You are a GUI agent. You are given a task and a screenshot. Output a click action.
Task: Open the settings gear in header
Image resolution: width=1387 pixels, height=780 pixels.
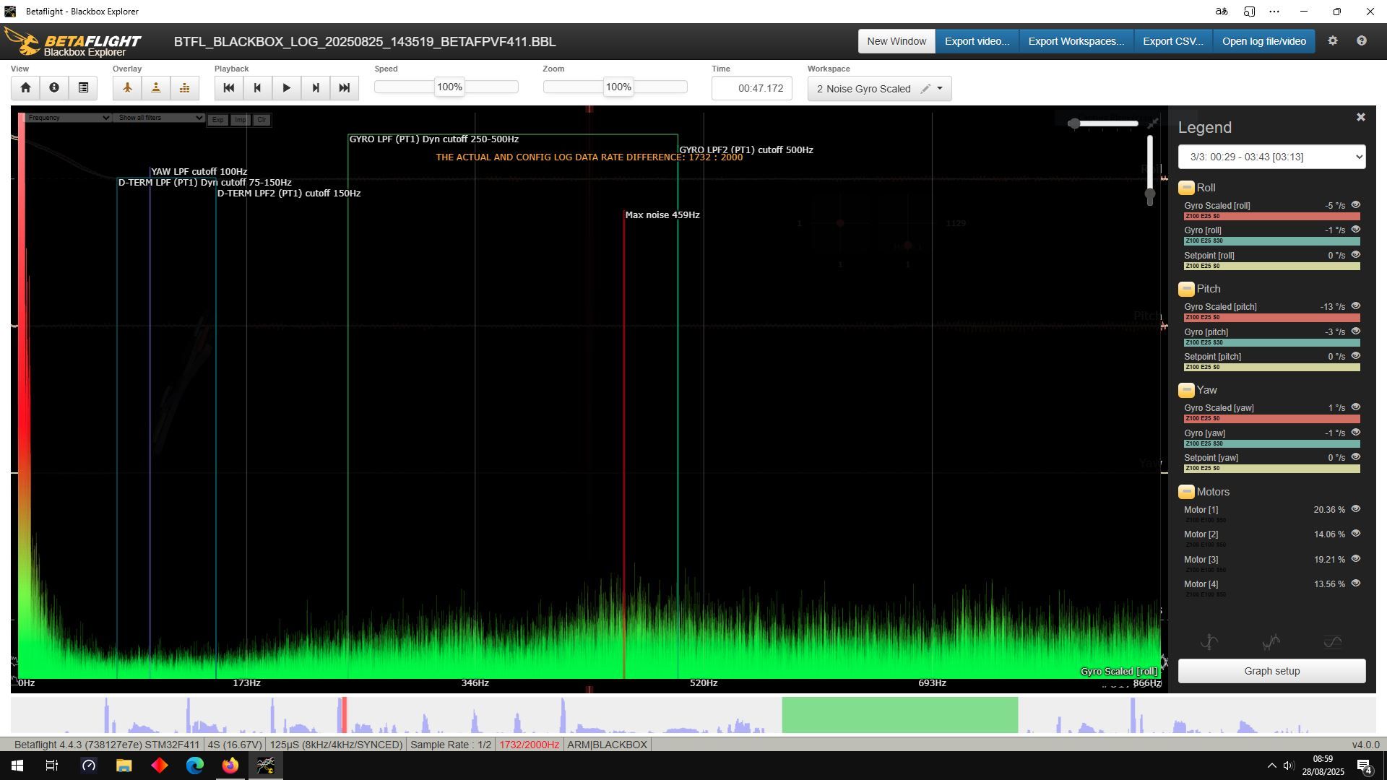tap(1333, 41)
